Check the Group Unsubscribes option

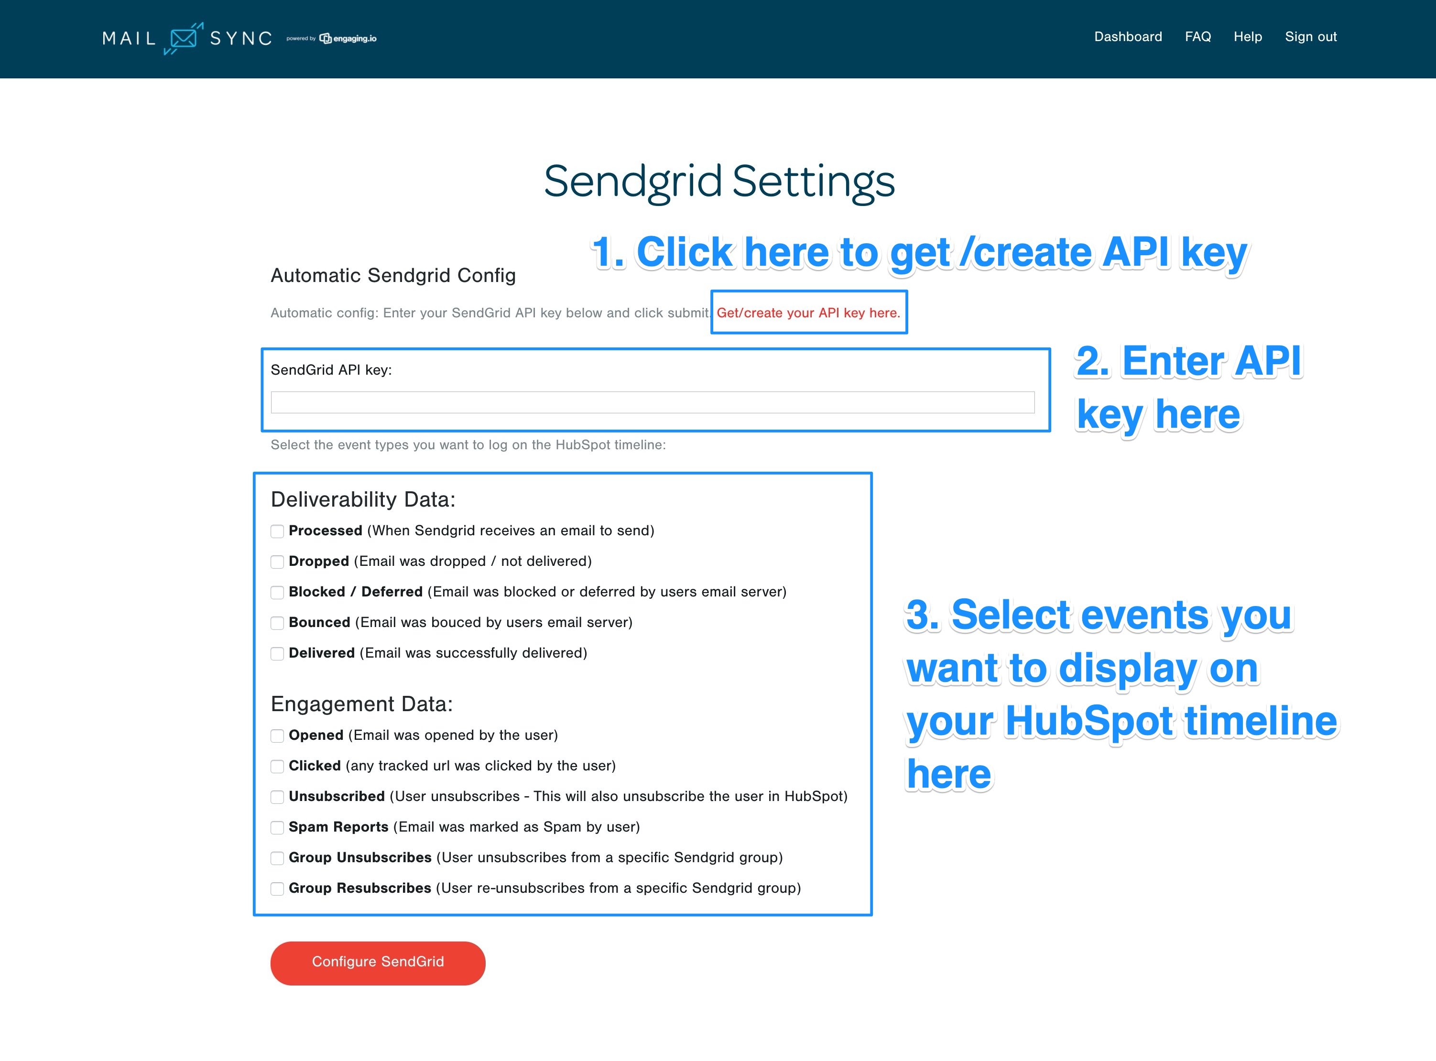[277, 858]
